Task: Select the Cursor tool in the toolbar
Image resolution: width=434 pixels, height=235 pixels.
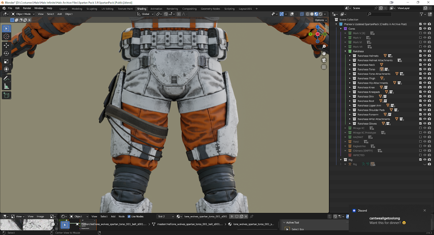Action: pyautogui.click(x=6, y=37)
